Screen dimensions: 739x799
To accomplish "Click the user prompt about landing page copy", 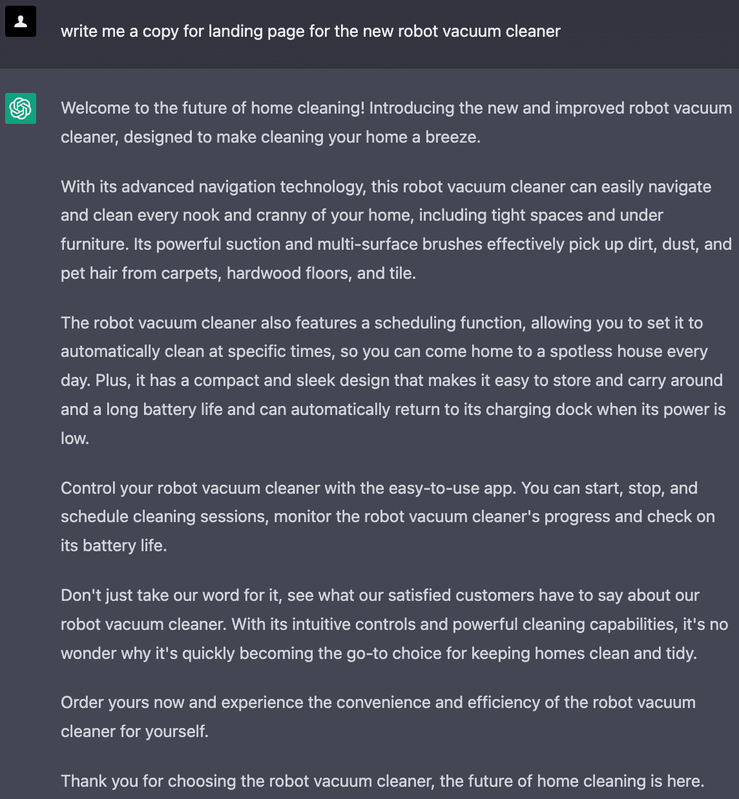I will pyautogui.click(x=310, y=32).
